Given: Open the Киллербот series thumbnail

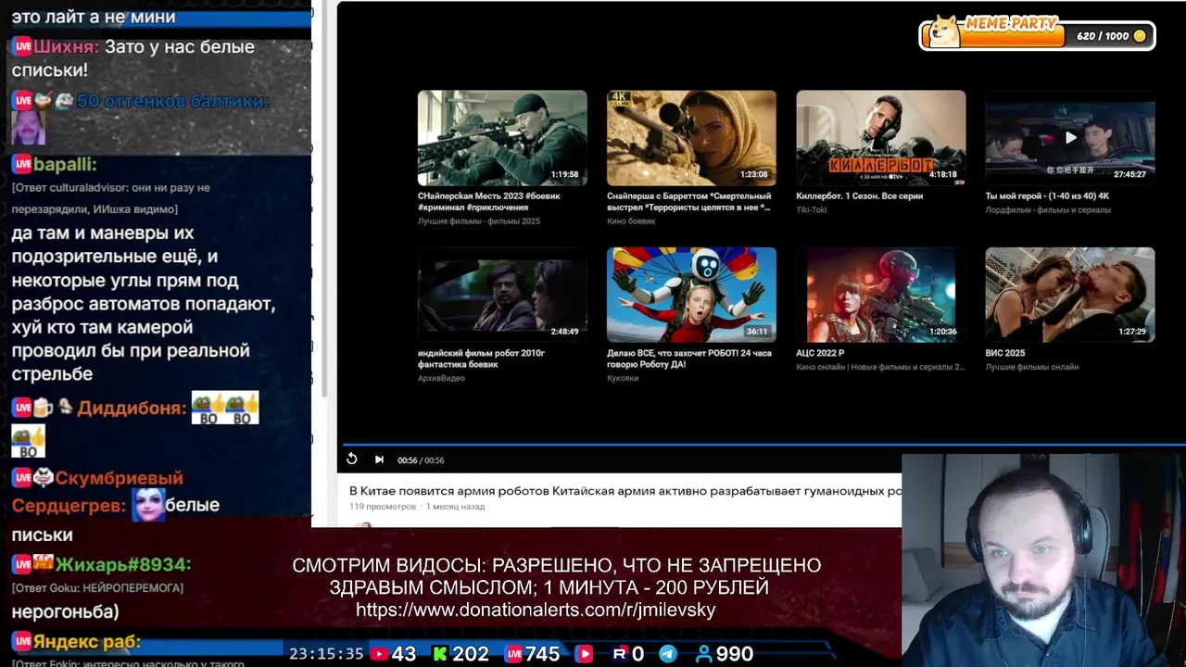Looking at the screenshot, I should coord(880,138).
